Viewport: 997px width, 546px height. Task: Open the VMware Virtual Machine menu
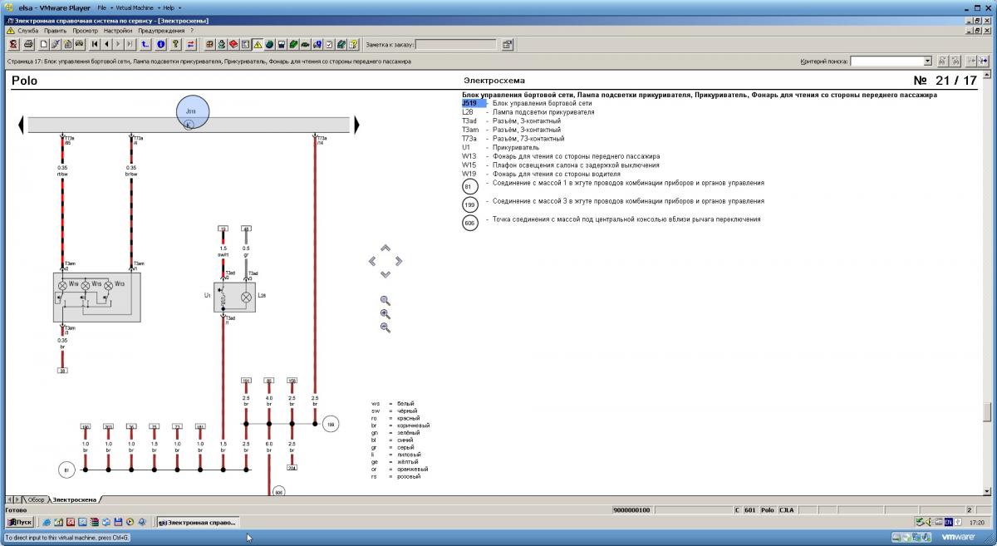click(137, 7)
